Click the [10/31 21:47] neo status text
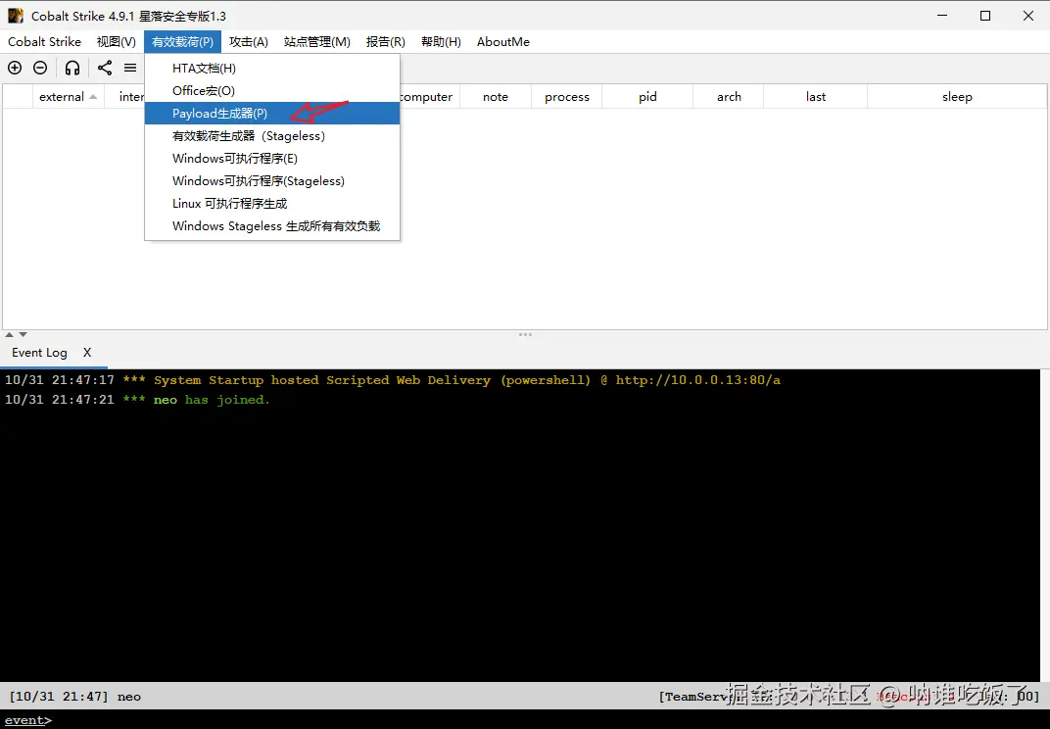The width and height of the screenshot is (1050, 729). click(x=75, y=696)
